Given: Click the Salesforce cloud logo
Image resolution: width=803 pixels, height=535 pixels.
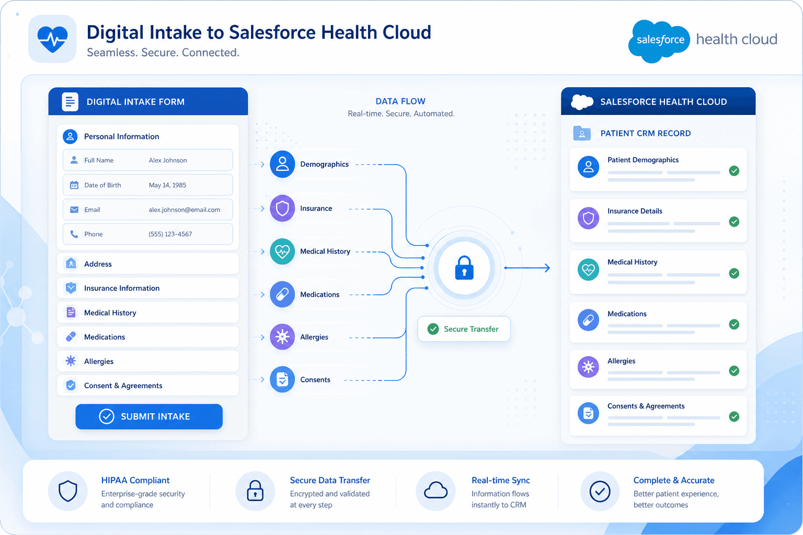Looking at the screenshot, I should tap(659, 41).
